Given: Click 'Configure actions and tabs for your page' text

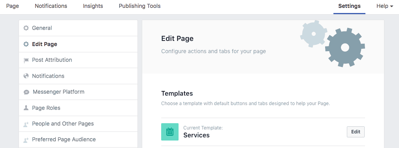Looking at the screenshot, I should click(x=213, y=51).
